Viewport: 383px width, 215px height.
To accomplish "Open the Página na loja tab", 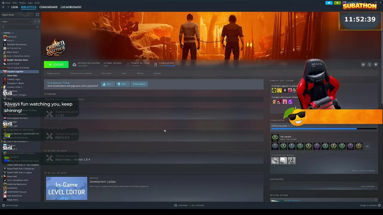I will coord(54,73).
